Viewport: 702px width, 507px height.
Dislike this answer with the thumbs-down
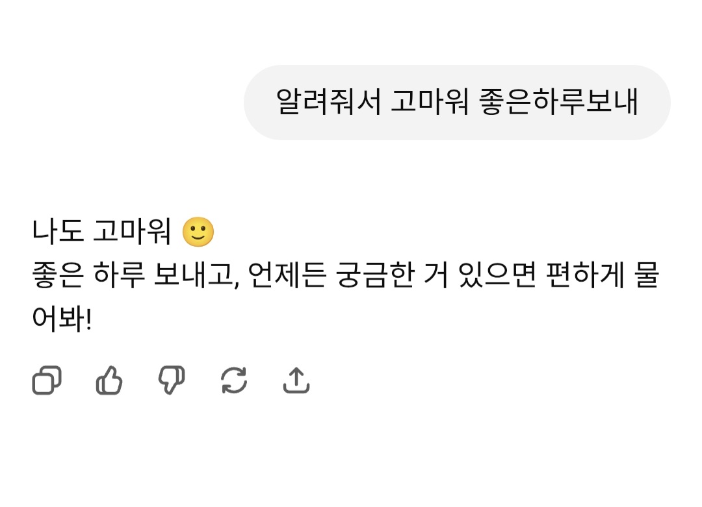point(172,380)
